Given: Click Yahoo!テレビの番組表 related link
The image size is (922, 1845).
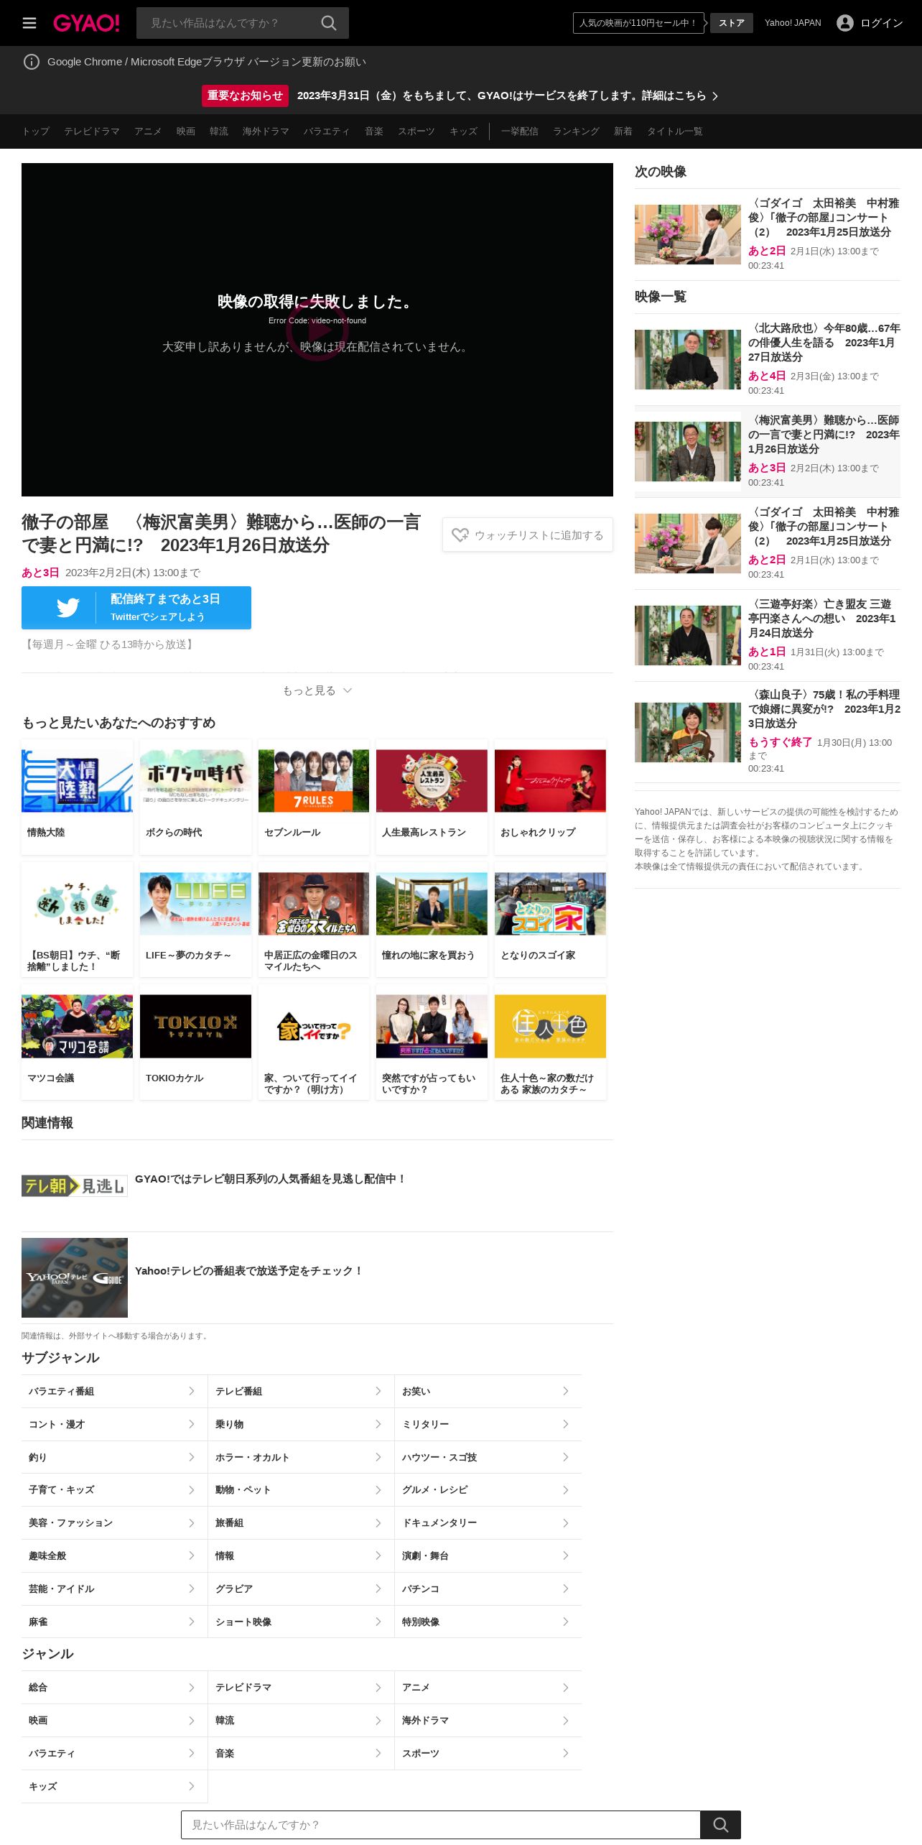Looking at the screenshot, I should 248,1271.
